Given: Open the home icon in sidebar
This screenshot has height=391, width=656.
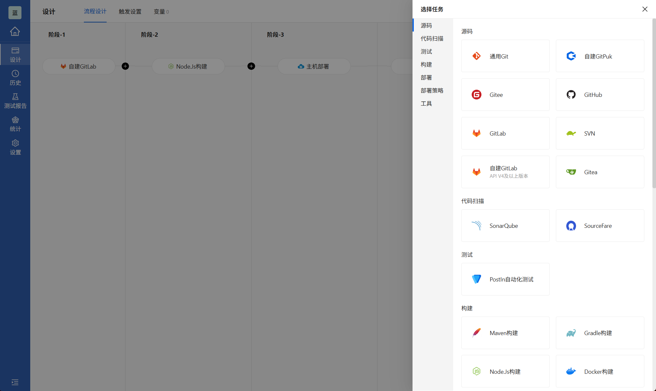Looking at the screenshot, I should coord(15,32).
